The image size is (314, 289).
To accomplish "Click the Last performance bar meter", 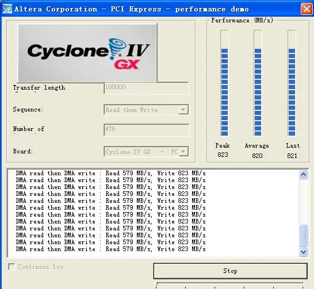I will [x=292, y=83].
